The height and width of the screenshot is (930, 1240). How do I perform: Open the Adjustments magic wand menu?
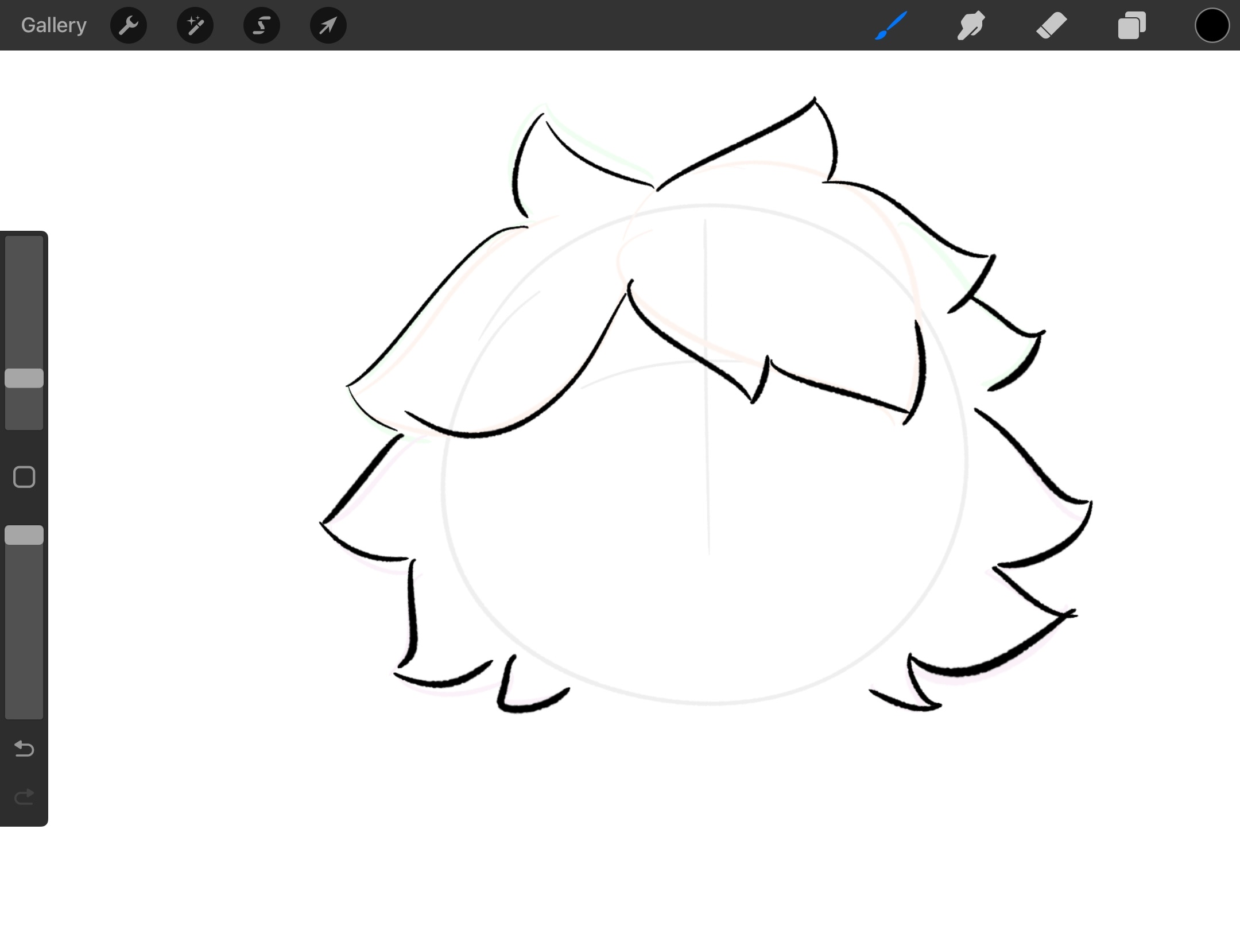pyautogui.click(x=195, y=25)
